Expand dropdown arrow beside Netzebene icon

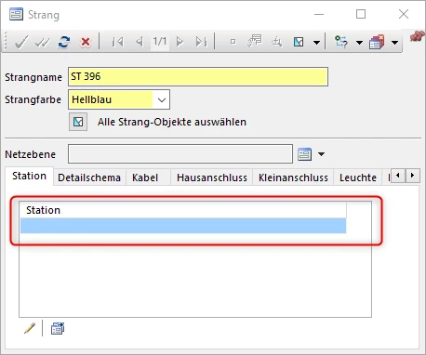point(321,154)
